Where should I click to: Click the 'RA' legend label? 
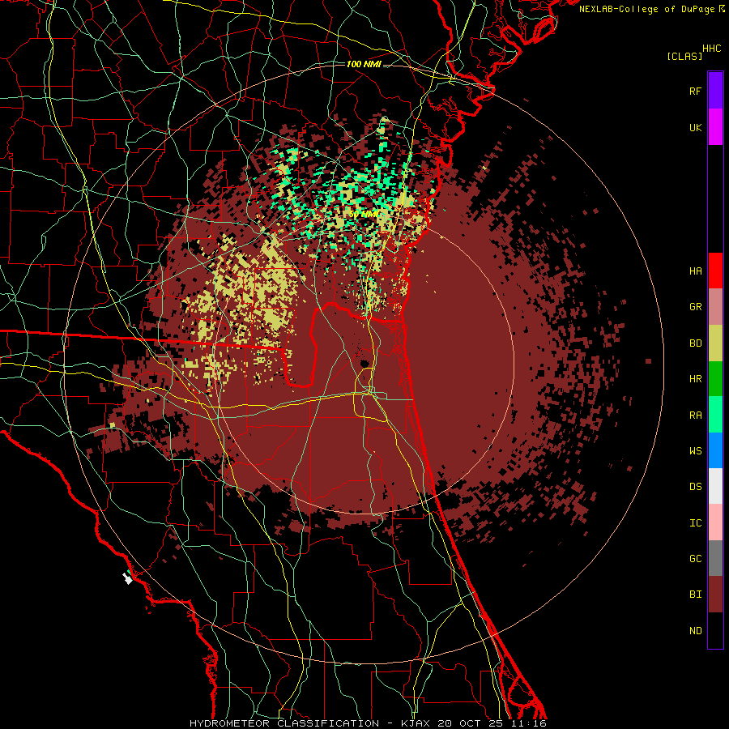[x=695, y=416]
